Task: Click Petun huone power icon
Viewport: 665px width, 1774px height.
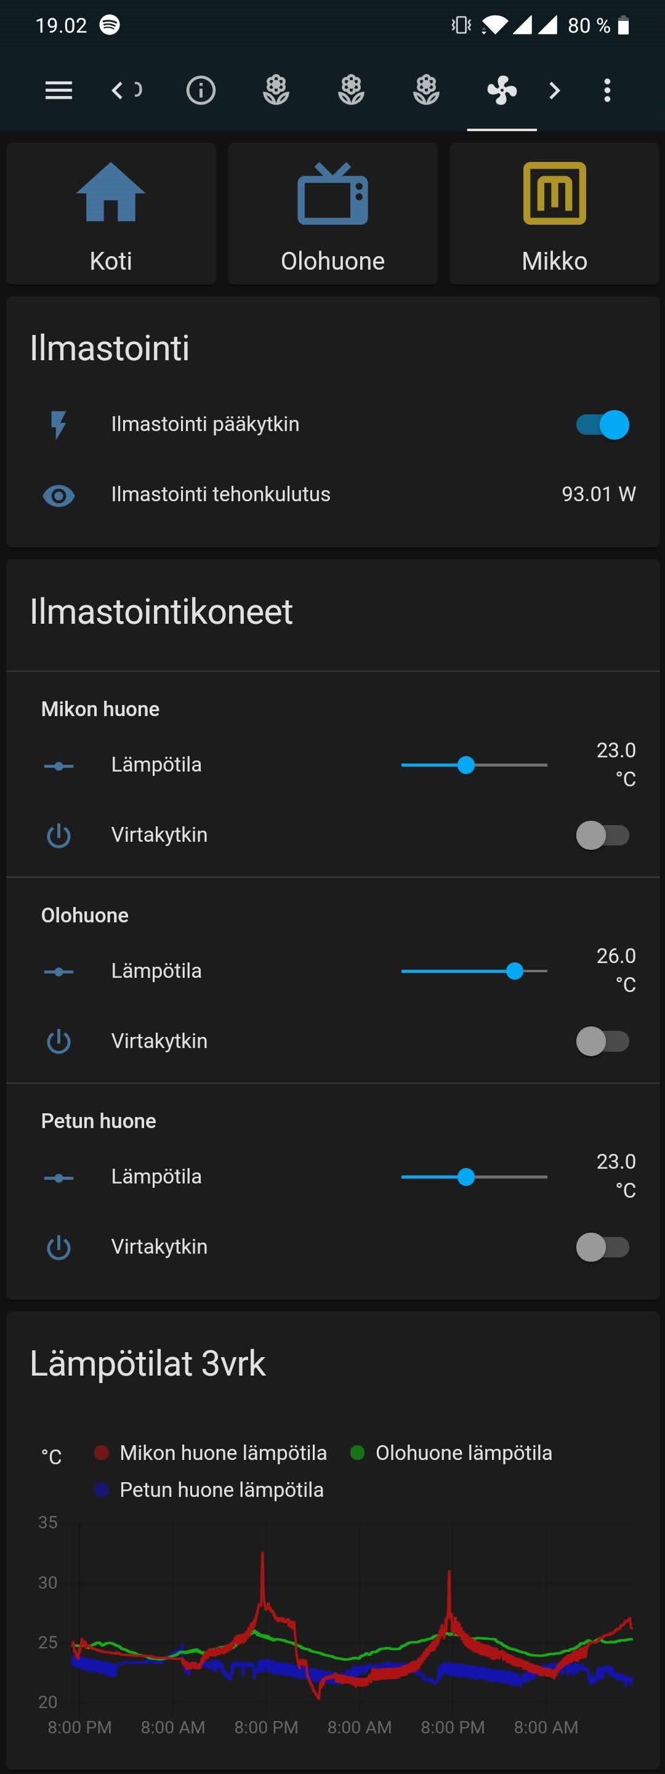Action: [58, 1247]
